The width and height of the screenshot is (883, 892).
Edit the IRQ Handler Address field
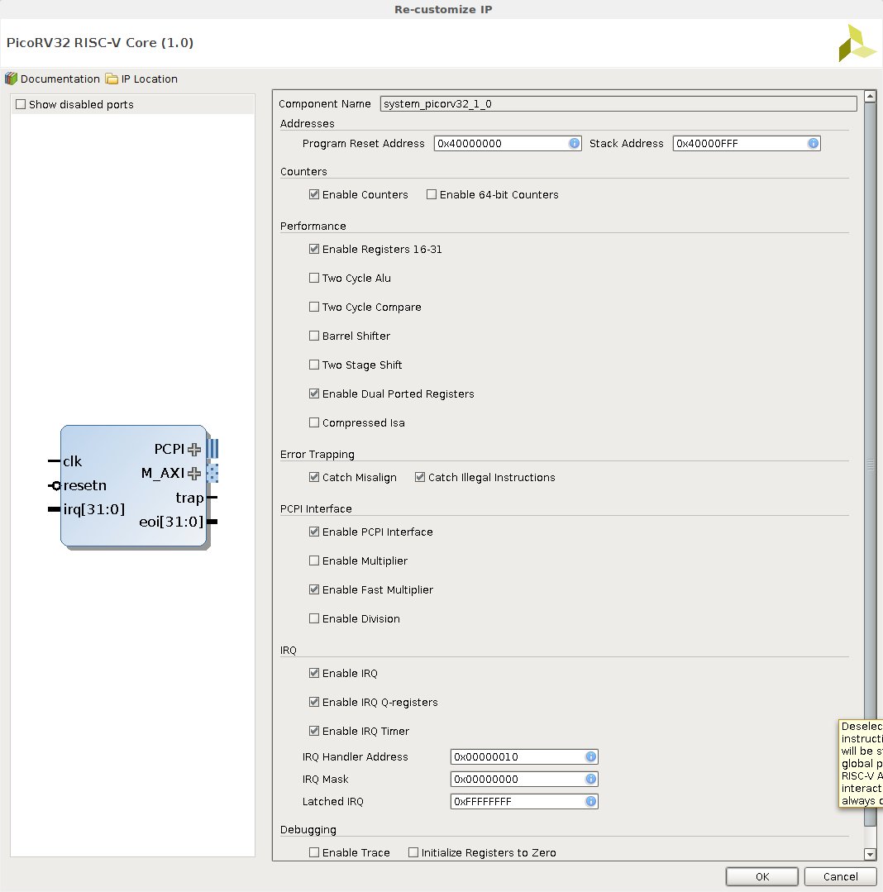524,756
